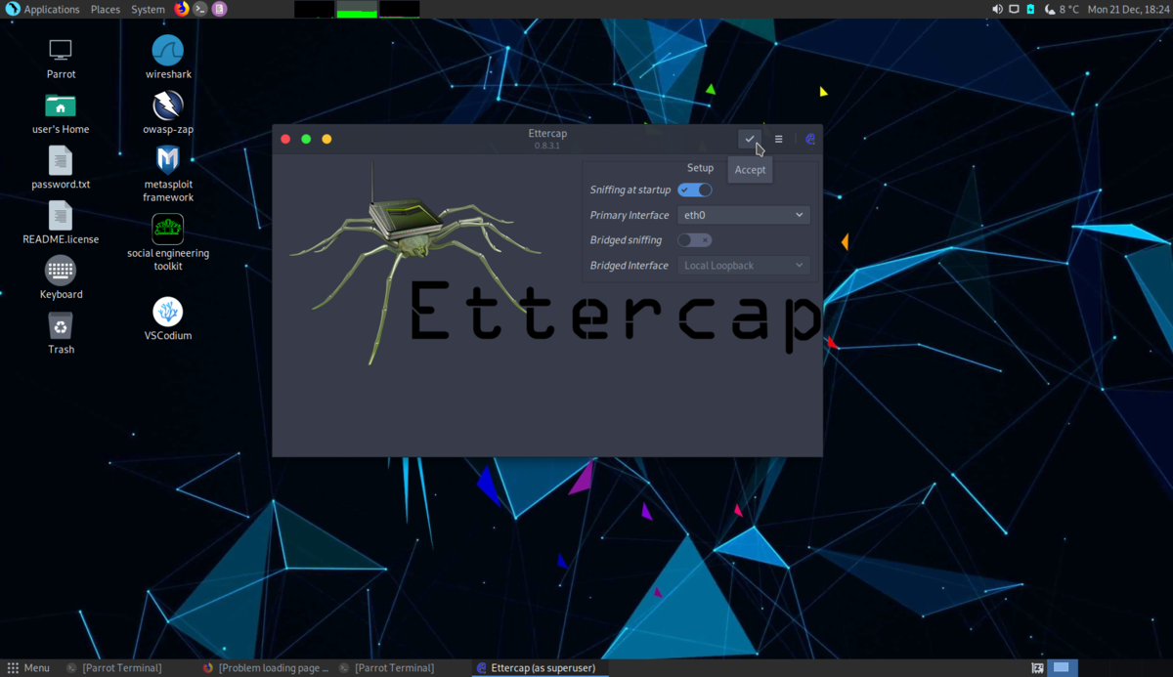Image resolution: width=1173 pixels, height=677 pixels.
Task: Open the Primary Interface eth0 dropdown
Action: [x=743, y=215]
